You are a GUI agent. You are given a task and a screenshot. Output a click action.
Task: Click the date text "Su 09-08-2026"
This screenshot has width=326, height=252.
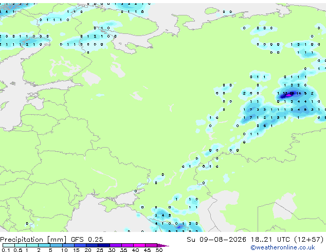(216, 240)
